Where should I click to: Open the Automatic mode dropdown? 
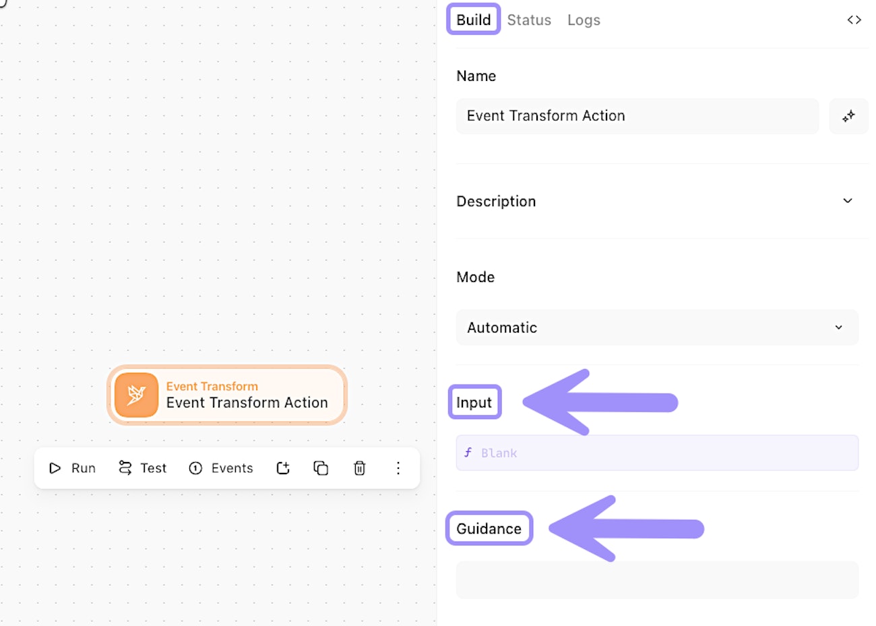click(657, 328)
